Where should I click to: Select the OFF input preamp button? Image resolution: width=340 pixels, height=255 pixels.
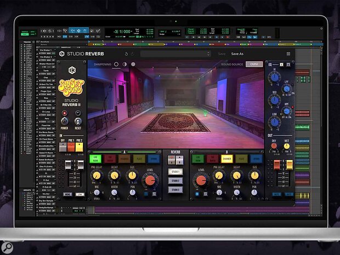pos(63,147)
